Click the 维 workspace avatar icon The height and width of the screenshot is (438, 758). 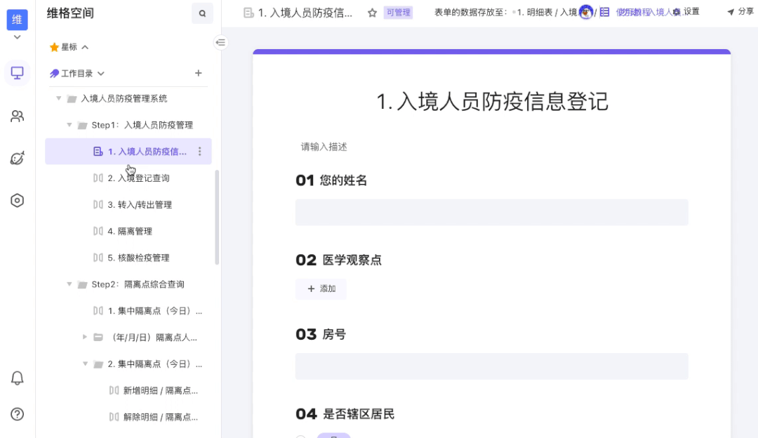[16, 20]
